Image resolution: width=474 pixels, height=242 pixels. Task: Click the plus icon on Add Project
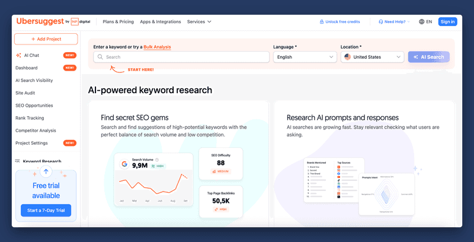point(33,39)
